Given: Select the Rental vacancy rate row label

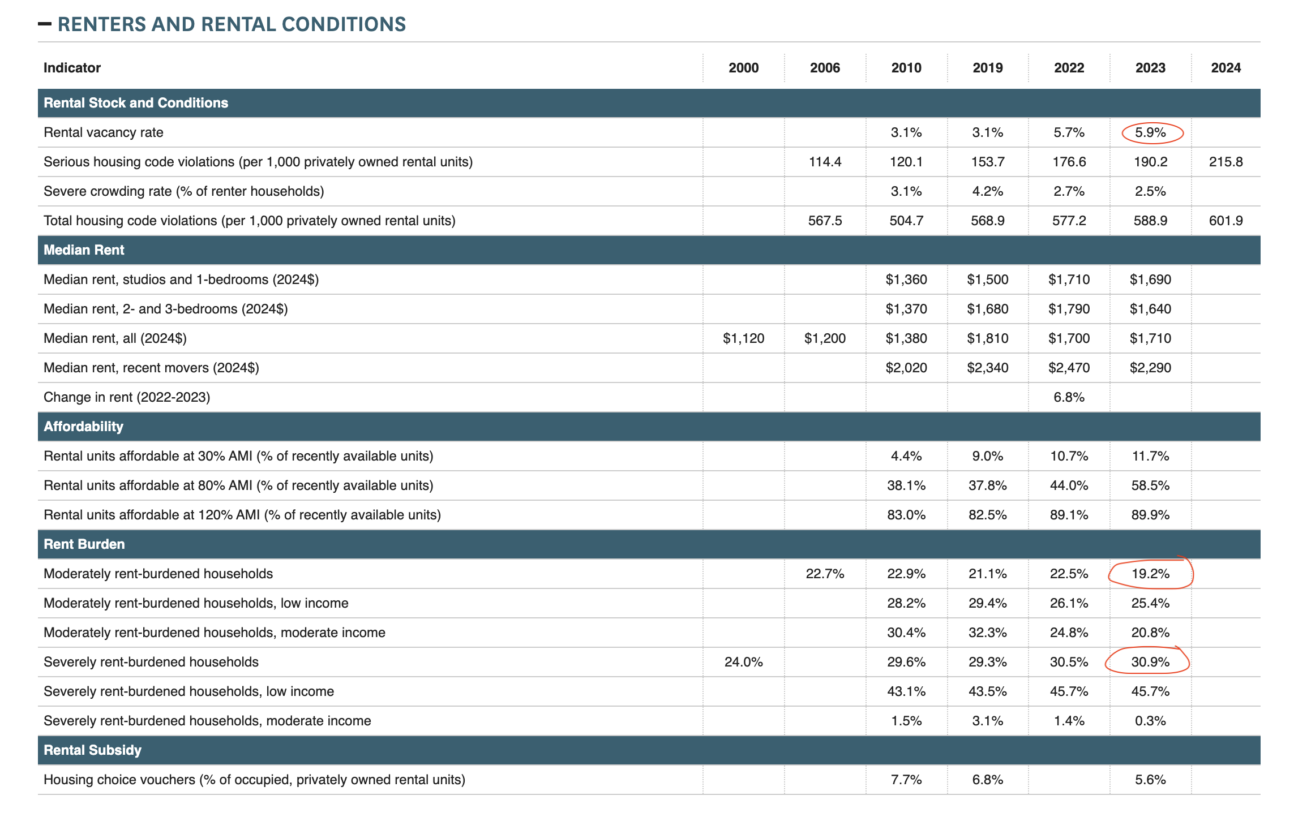Looking at the screenshot, I should [x=104, y=132].
